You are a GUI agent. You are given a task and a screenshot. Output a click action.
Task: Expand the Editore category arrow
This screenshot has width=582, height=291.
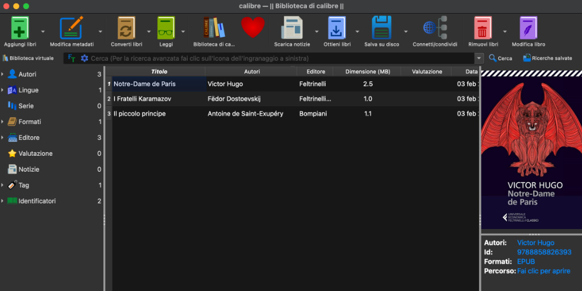tap(2, 138)
